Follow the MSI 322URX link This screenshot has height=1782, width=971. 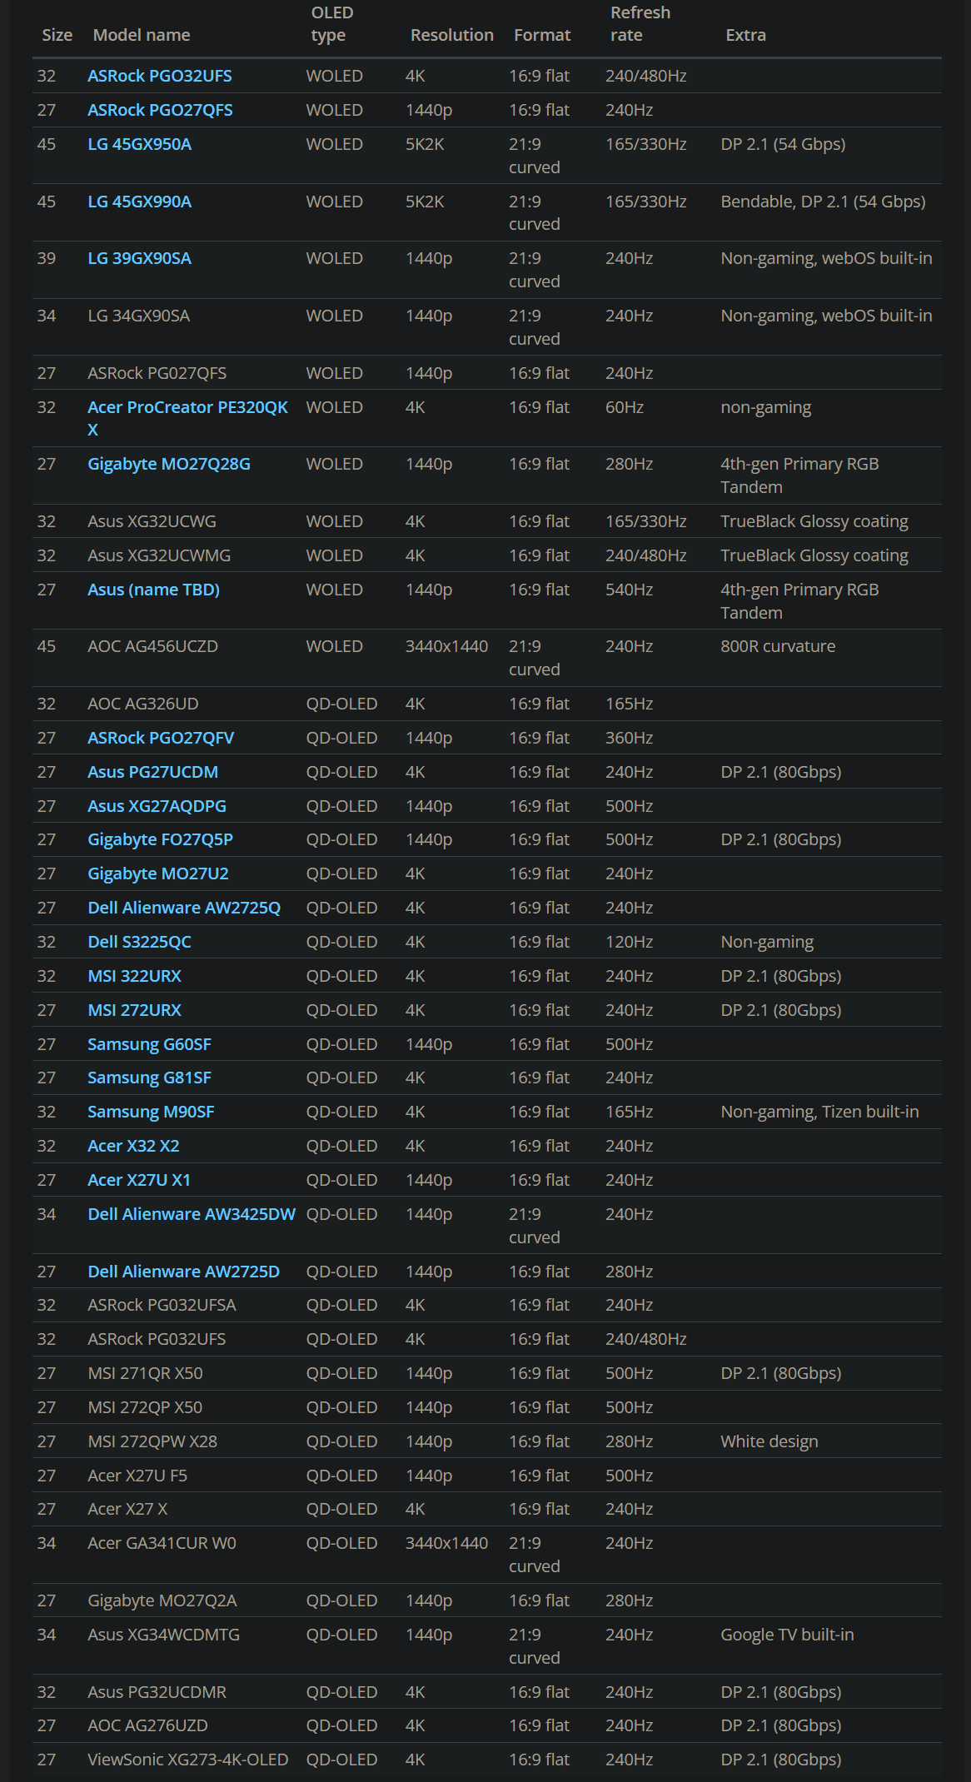[x=135, y=976]
